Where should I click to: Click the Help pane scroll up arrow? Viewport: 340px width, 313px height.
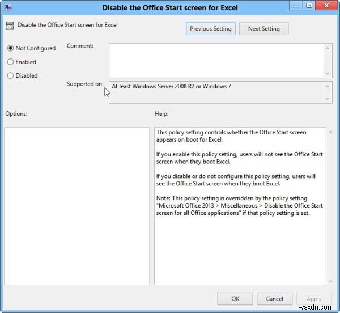click(x=330, y=132)
